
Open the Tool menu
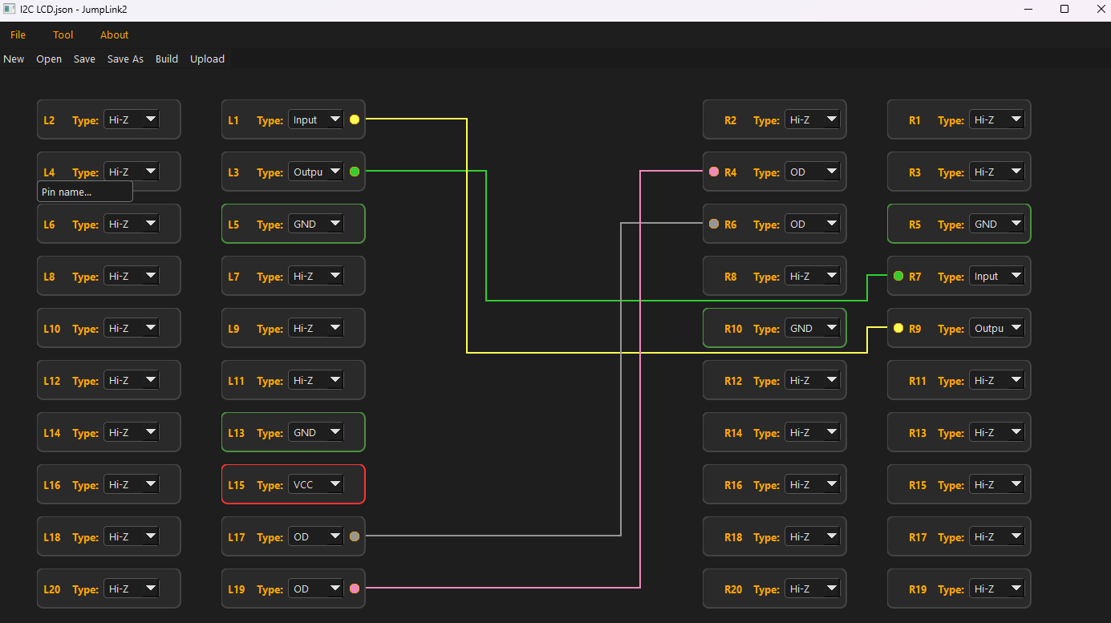pyautogui.click(x=63, y=34)
